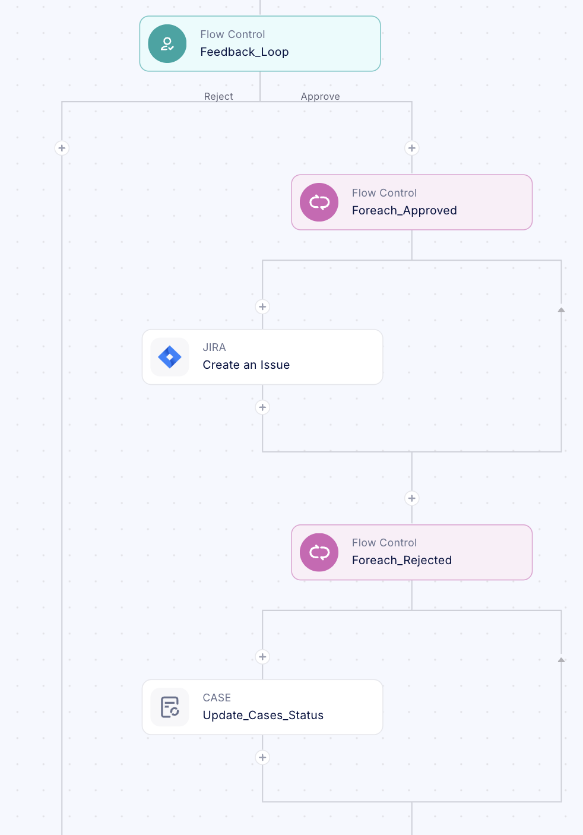Open the Foreach_Rejected node
This screenshot has width=583, height=835.
[411, 552]
